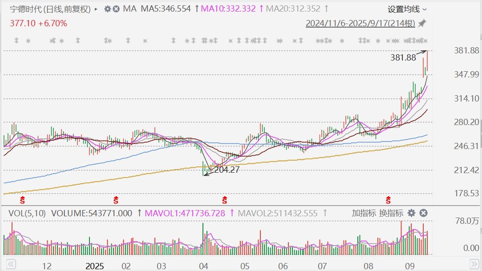The width and height of the screenshot is (482, 271).
Task: Open VOL indicator settings gear
Action: tap(412, 213)
